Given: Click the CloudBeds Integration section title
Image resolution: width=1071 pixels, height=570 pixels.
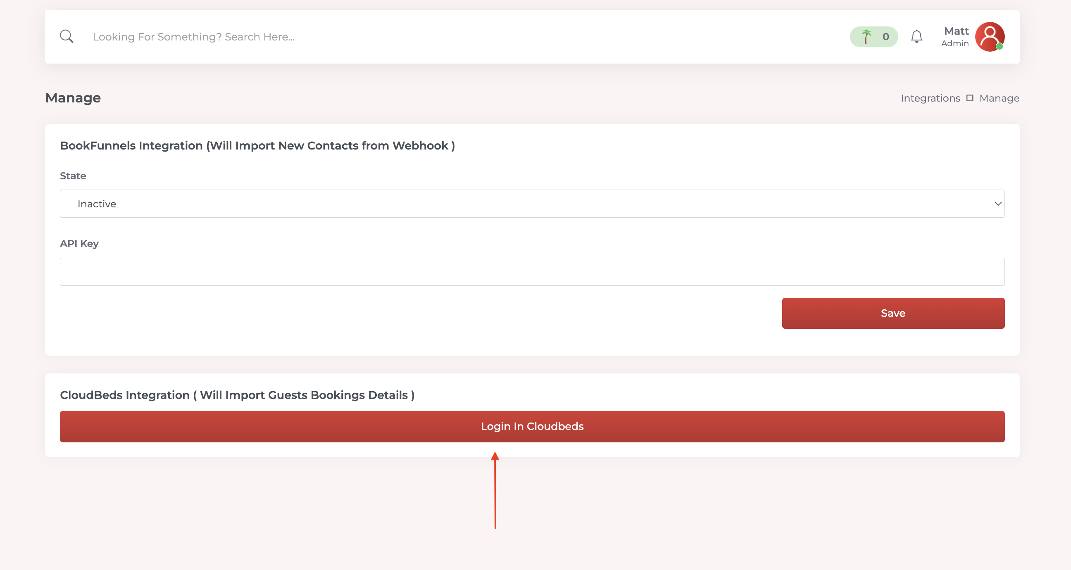Looking at the screenshot, I should tap(237, 395).
